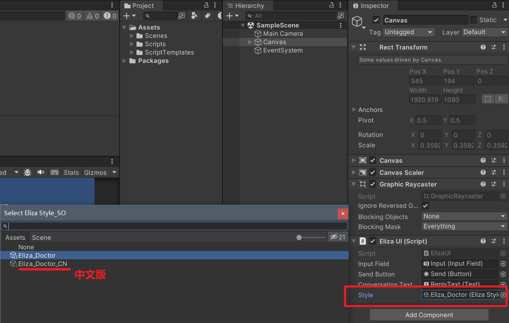
Task: Toggle the Graphic Raycaster component checkbox
Action: [372, 184]
